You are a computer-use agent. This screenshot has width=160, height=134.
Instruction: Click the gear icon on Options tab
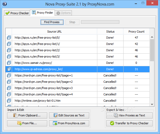[x=58, y=13]
